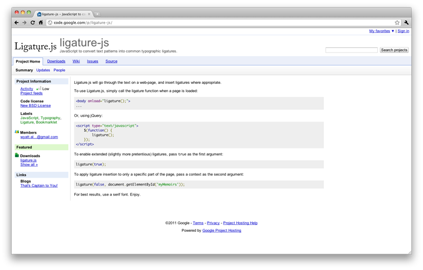Go to the browser home icon

point(41,23)
